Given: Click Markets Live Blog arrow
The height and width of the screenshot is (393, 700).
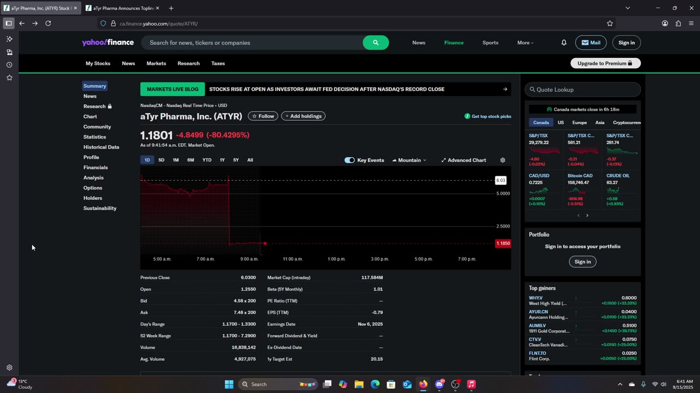Looking at the screenshot, I should click(x=505, y=89).
